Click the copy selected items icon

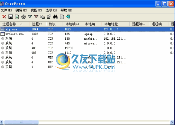(43, 17)
